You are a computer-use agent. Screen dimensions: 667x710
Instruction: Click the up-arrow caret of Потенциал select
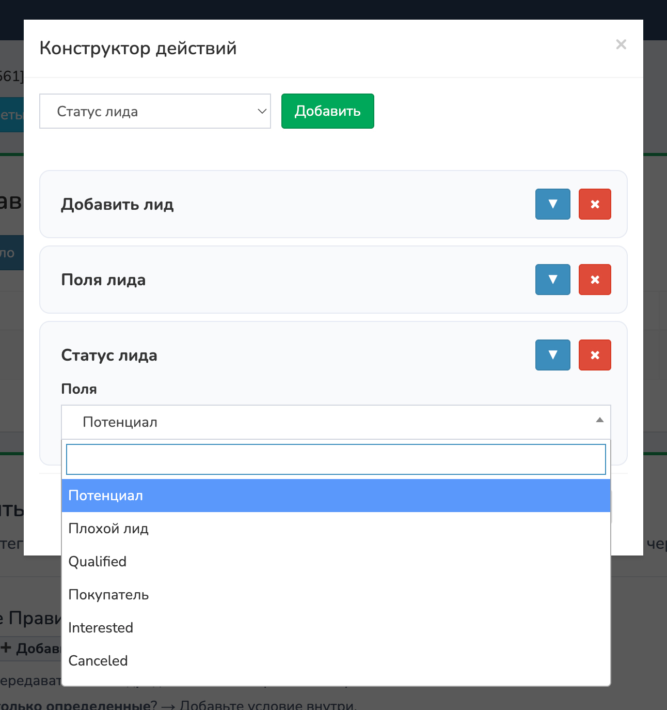[x=599, y=420]
